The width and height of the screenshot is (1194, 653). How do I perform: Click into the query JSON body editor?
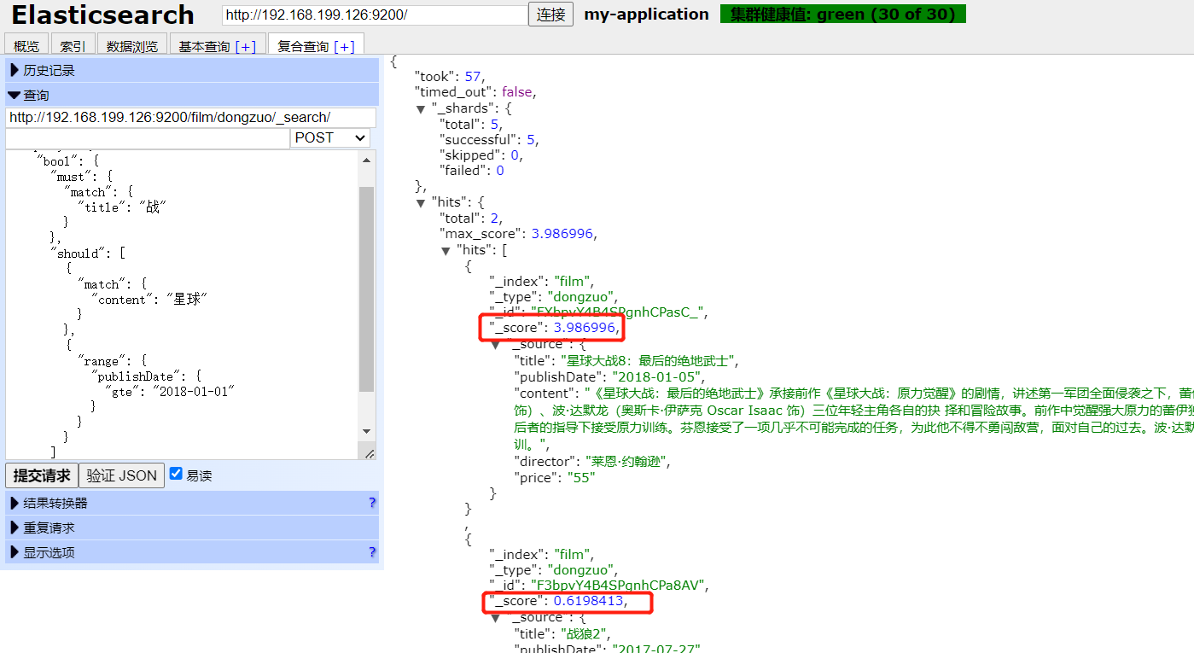coord(183,306)
